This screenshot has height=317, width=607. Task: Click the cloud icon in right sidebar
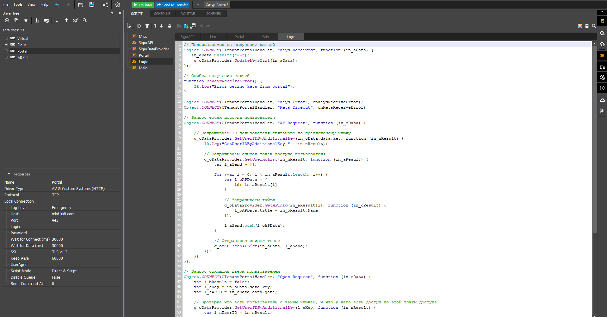(602, 100)
